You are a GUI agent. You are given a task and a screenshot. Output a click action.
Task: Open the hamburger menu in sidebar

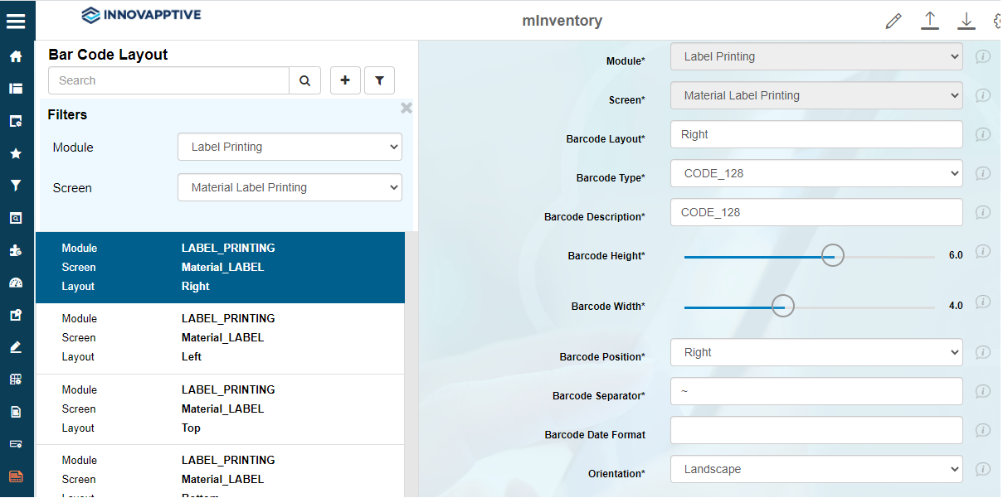pyautogui.click(x=16, y=22)
